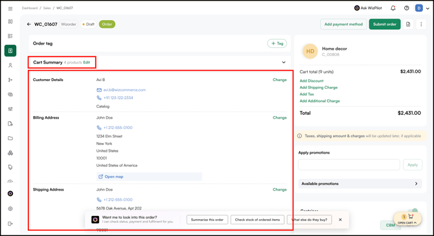The image size is (434, 236).
Task: Change the Customer Details
Action: (280, 80)
